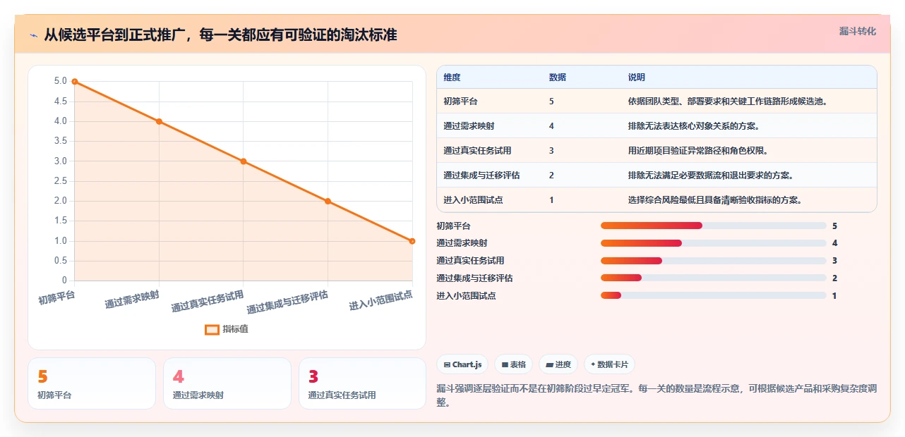
Task: Select the 进入小范围试点 chart data point
Action: [412, 241]
